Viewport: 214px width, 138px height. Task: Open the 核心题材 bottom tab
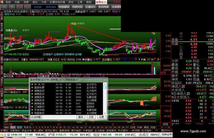pyautogui.click(x=38, y=131)
